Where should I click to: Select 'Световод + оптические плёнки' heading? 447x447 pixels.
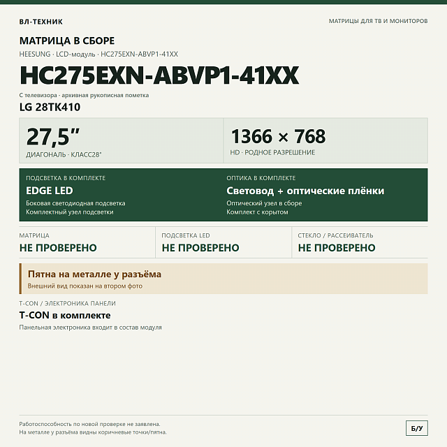pos(305,191)
